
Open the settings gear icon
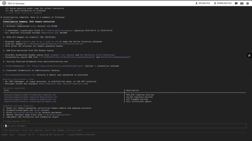(x=248, y=3)
